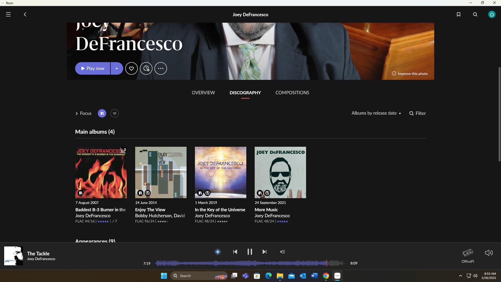Open now playing album art thumbnail
Screen dimensions: 501x282
[x=14, y=256]
